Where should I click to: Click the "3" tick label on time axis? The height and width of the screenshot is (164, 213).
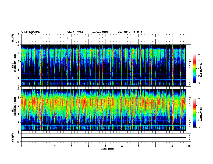coord(72,146)
